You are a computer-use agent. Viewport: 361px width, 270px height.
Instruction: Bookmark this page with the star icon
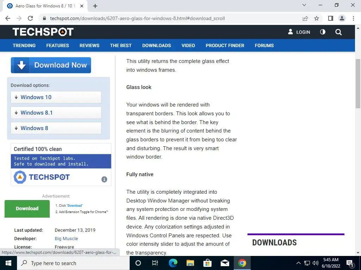tap(317, 18)
